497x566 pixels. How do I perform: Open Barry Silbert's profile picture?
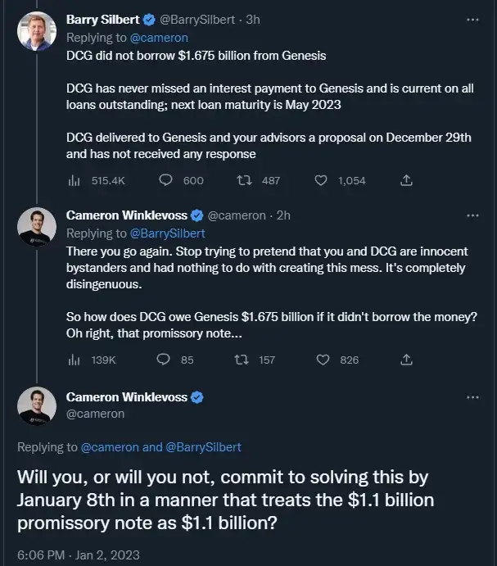click(x=37, y=30)
